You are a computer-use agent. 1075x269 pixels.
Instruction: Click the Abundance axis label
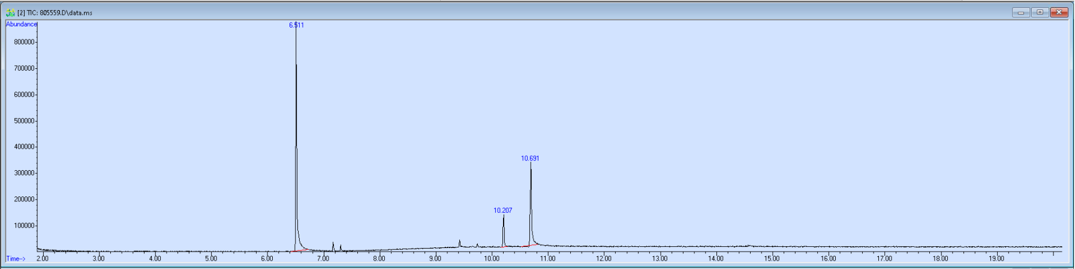pyautogui.click(x=22, y=25)
